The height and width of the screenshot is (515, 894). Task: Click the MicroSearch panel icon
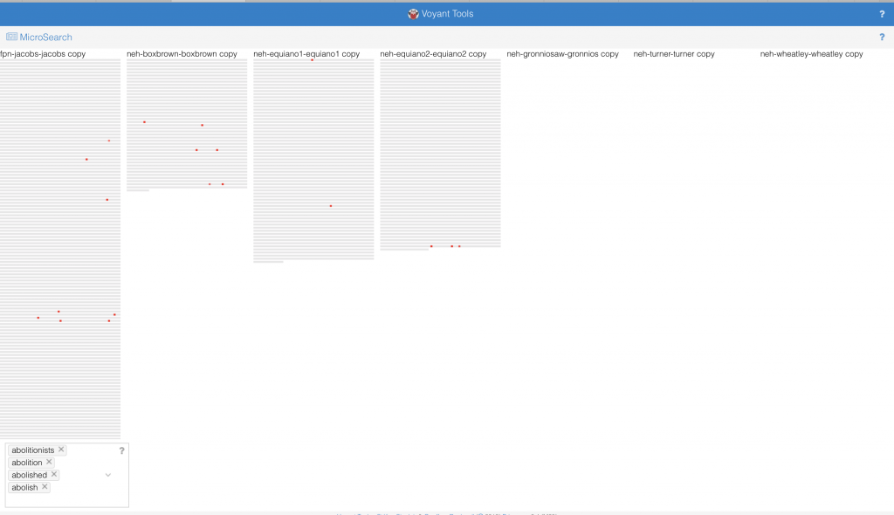[x=11, y=38]
